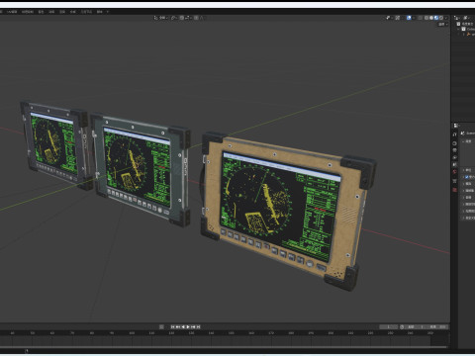Open the overlays settings dropdown arrow

(x=414, y=18)
